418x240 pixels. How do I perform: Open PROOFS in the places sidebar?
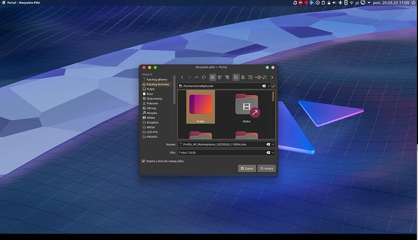[157, 137]
